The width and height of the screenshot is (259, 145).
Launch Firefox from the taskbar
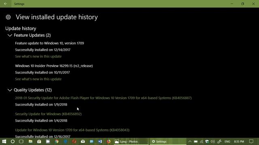click(x=109, y=141)
